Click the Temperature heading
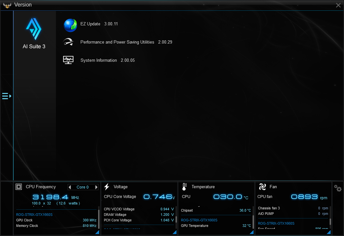The width and height of the screenshot is (344, 236). pos(203,187)
